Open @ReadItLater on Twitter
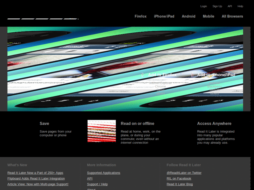 [x=184, y=173]
